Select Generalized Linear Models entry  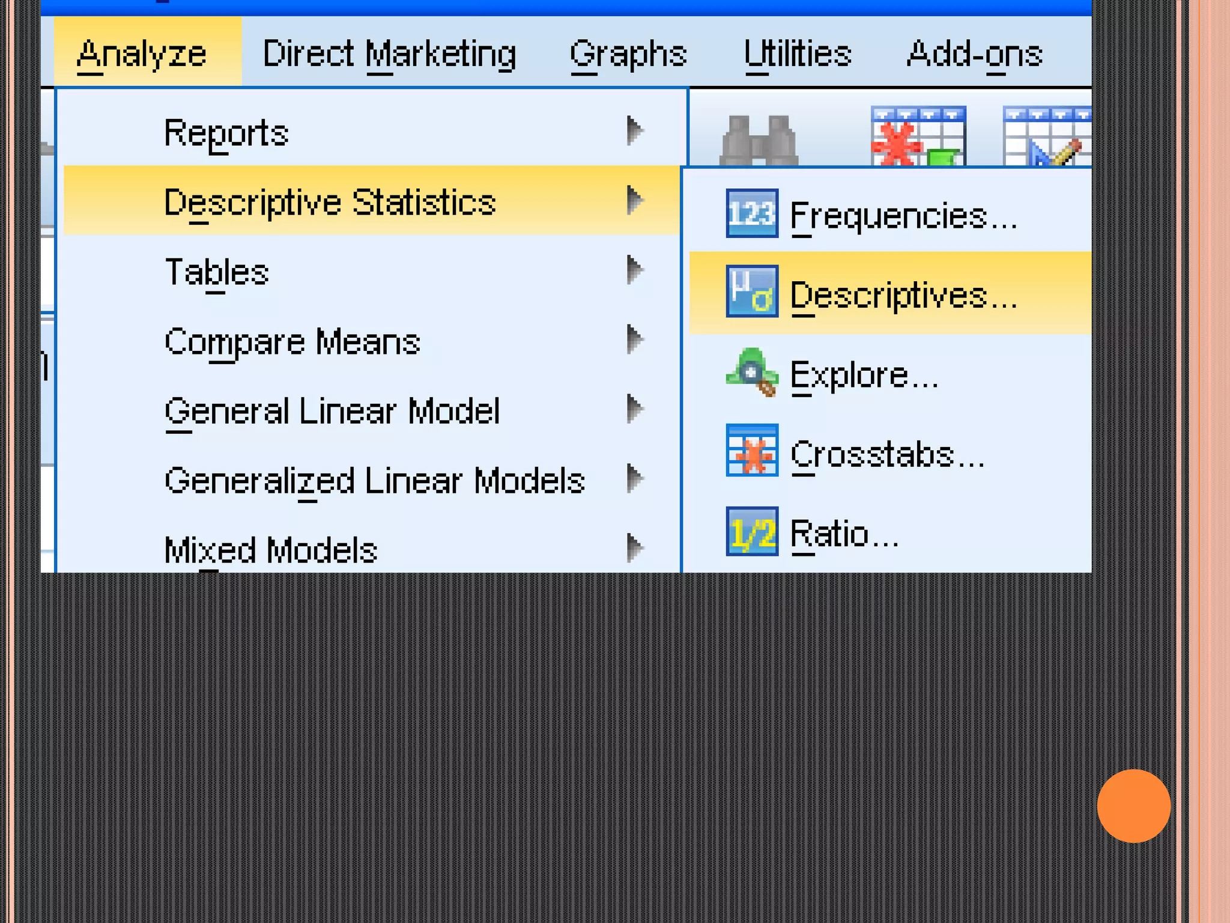pos(375,481)
